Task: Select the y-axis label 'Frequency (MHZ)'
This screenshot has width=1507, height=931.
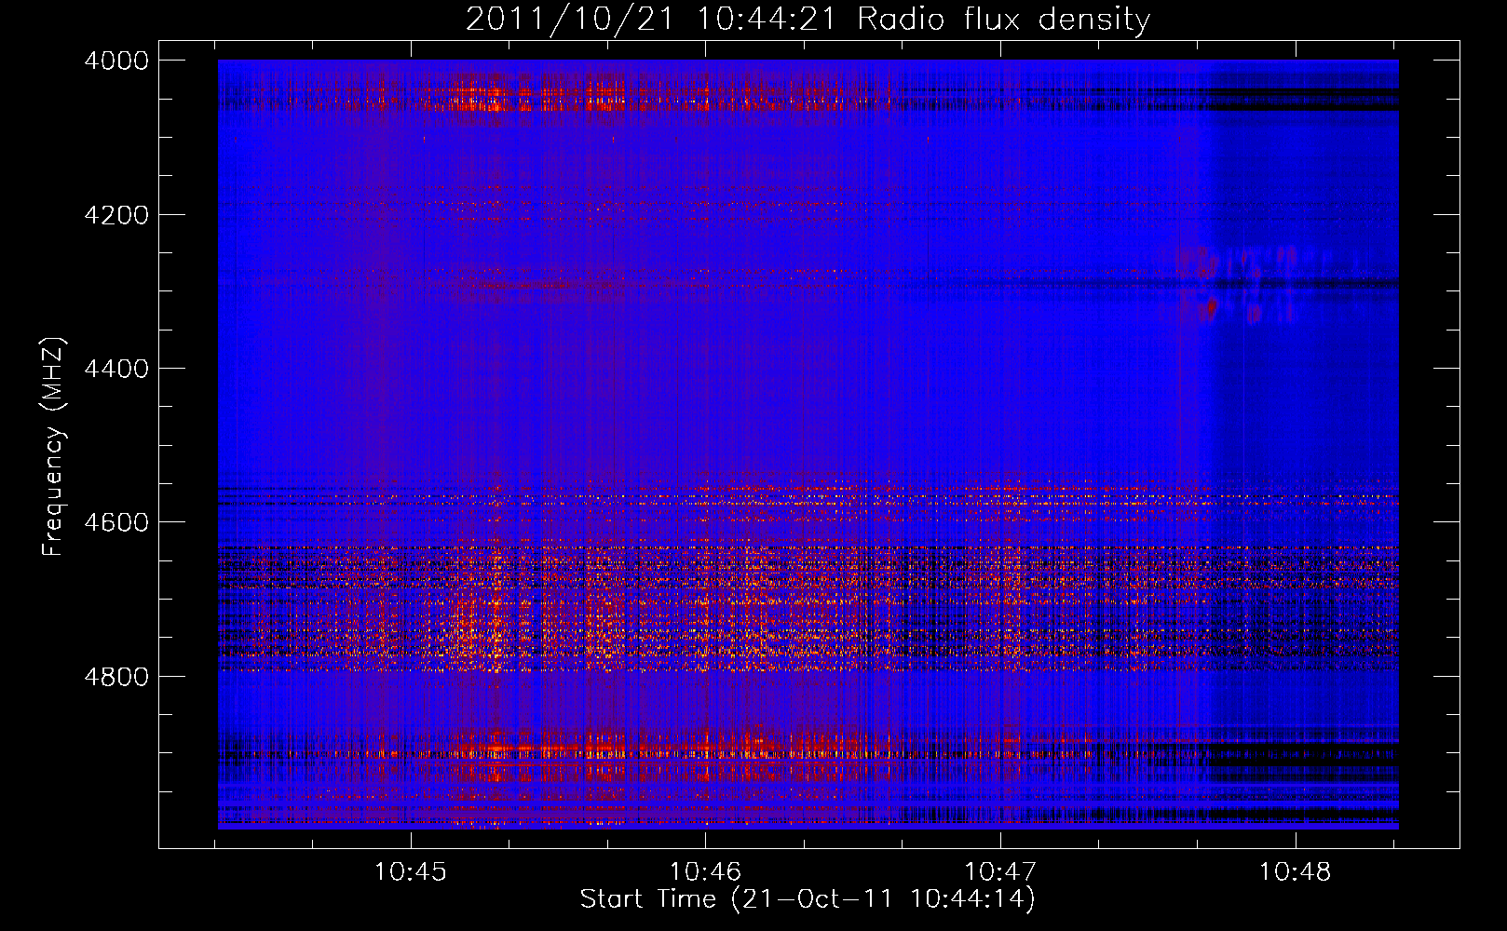Action: [53, 447]
